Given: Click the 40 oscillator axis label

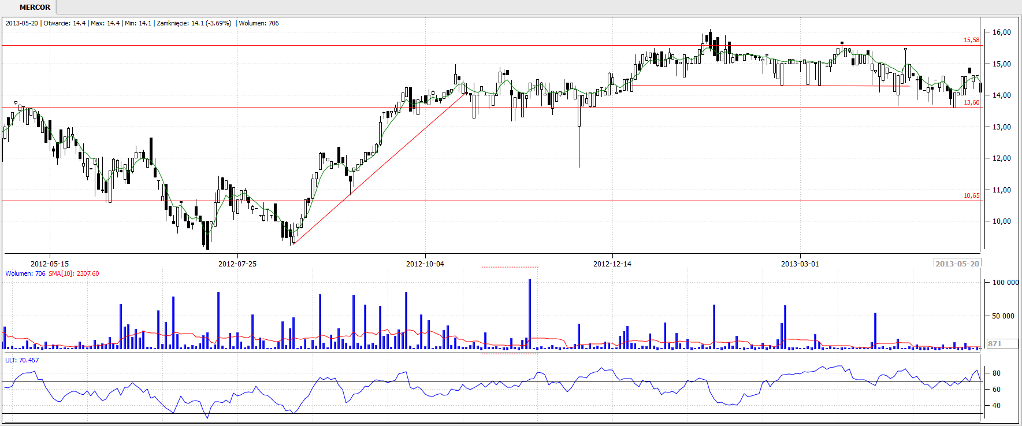Looking at the screenshot, I should (x=997, y=406).
